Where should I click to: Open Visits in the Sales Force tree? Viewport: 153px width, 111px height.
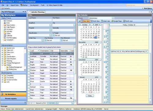coord(8,23)
